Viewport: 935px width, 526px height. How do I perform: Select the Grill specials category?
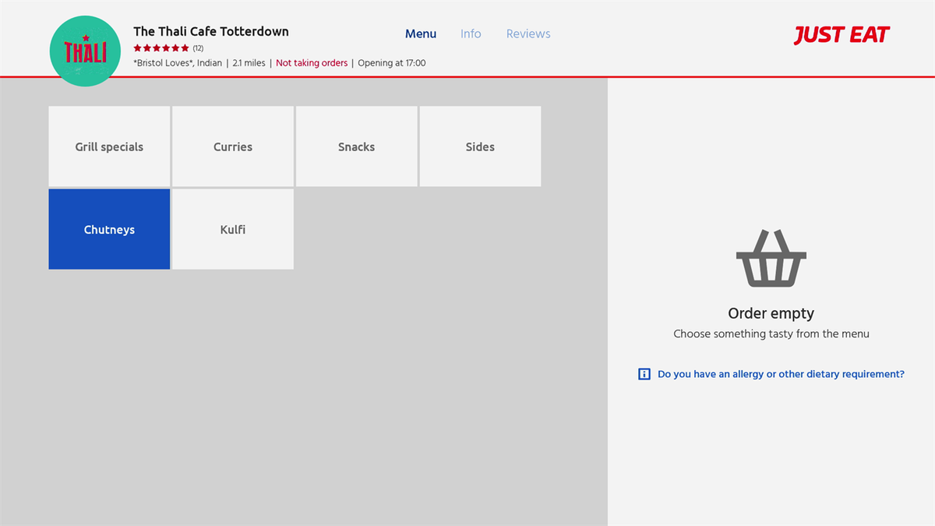pos(109,147)
